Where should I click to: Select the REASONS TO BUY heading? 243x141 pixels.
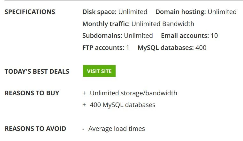click(x=32, y=93)
